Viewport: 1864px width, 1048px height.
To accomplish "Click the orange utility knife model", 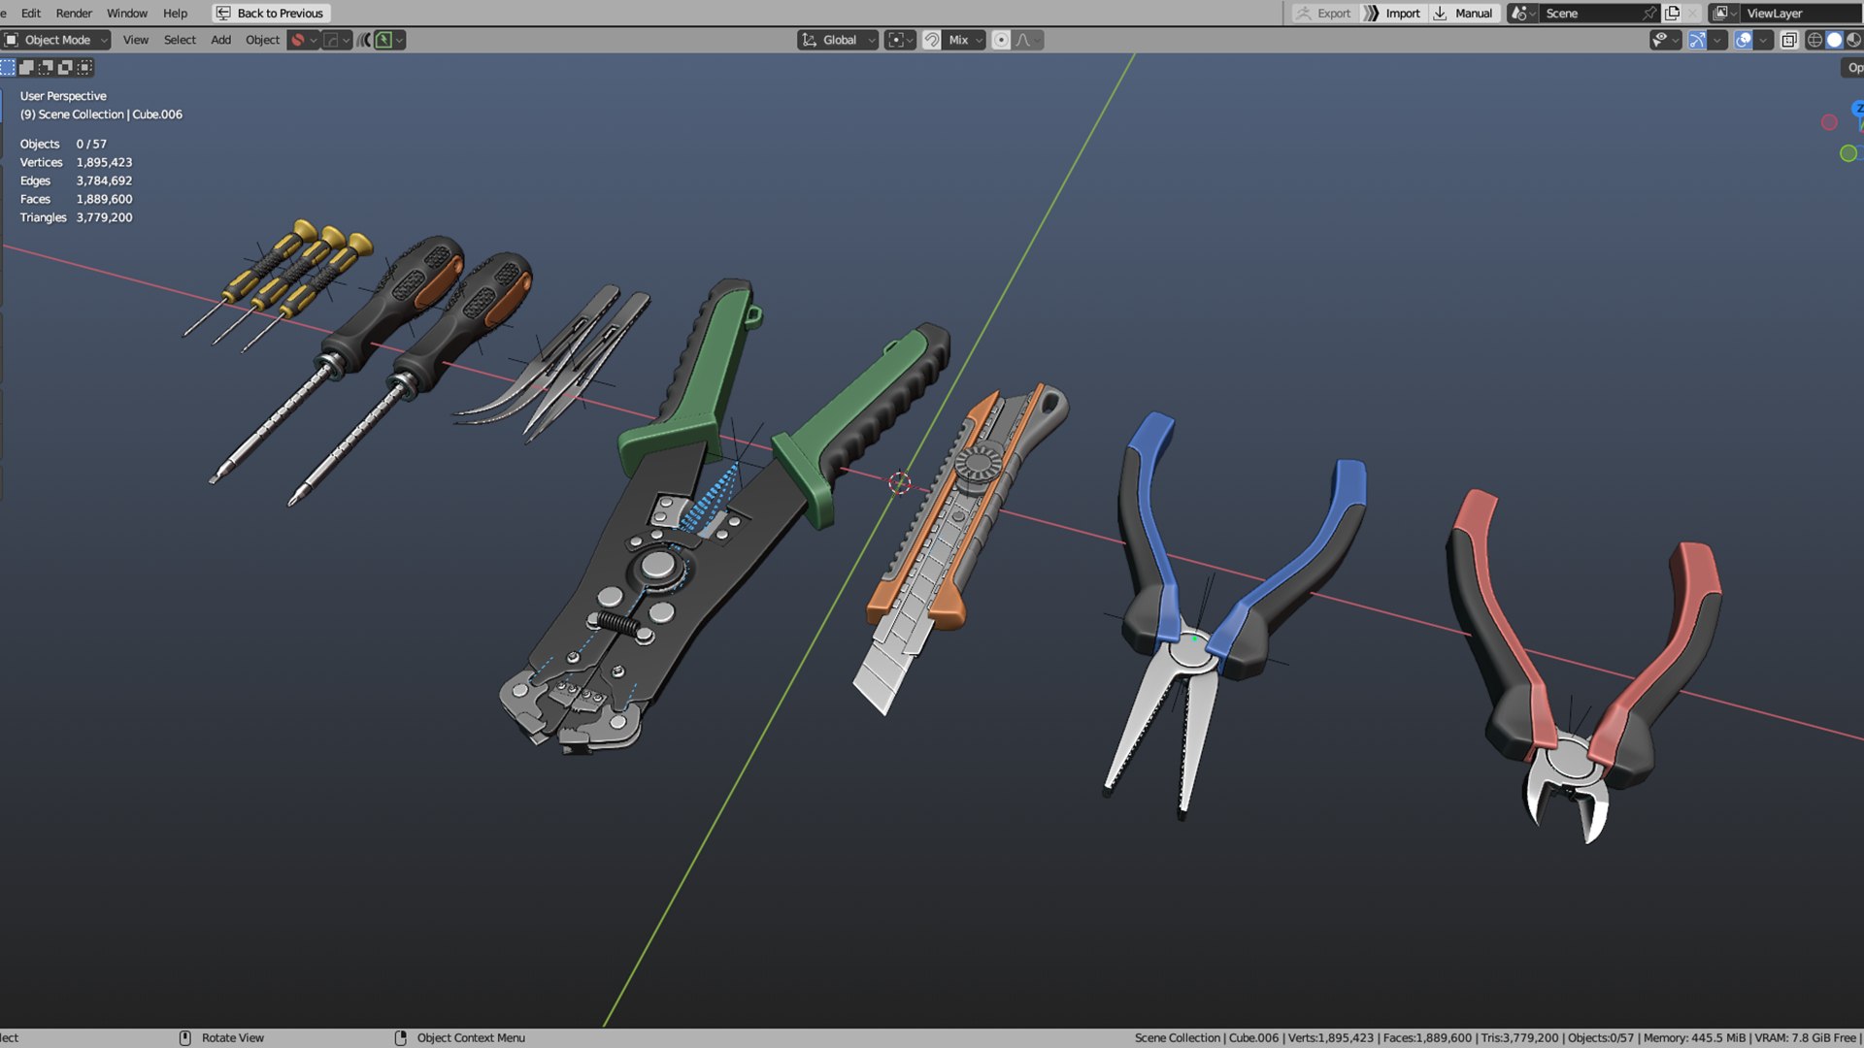I will pyautogui.click(x=956, y=543).
